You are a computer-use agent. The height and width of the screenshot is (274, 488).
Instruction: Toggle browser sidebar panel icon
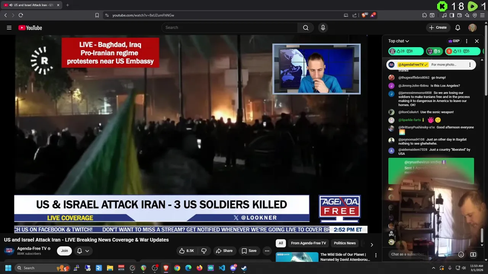pos(452,15)
